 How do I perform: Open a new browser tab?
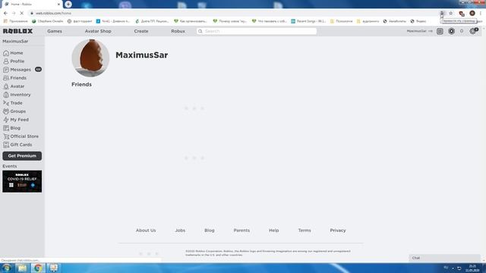[x=68, y=5]
